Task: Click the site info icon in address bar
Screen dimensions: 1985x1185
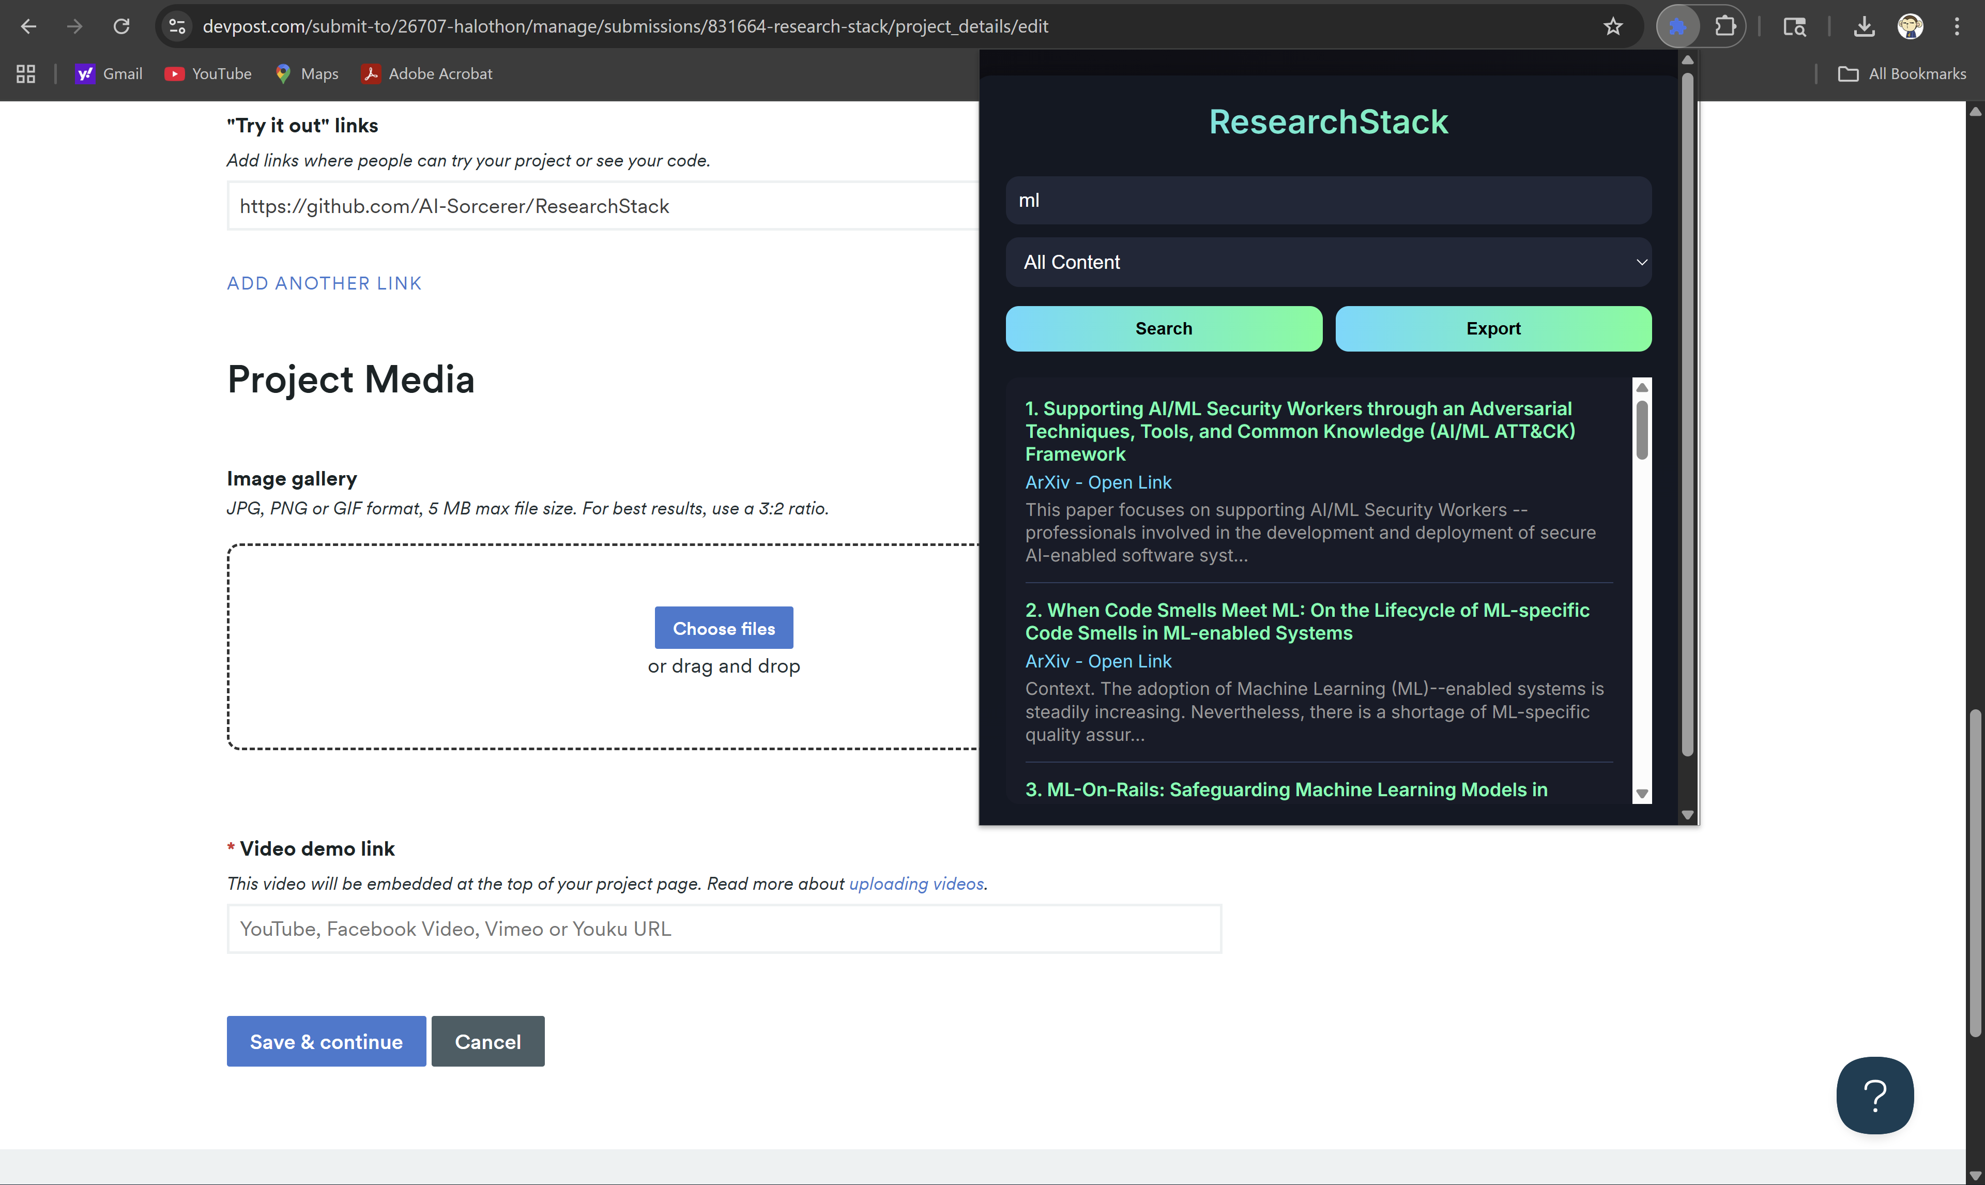Action: [x=177, y=26]
